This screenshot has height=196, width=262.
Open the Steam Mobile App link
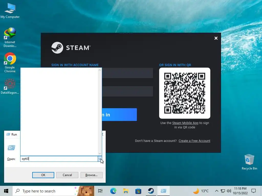(x=185, y=123)
